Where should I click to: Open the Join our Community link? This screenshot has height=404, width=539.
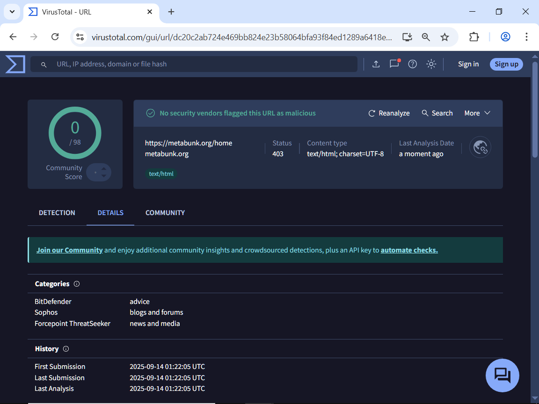tap(69, 250)
